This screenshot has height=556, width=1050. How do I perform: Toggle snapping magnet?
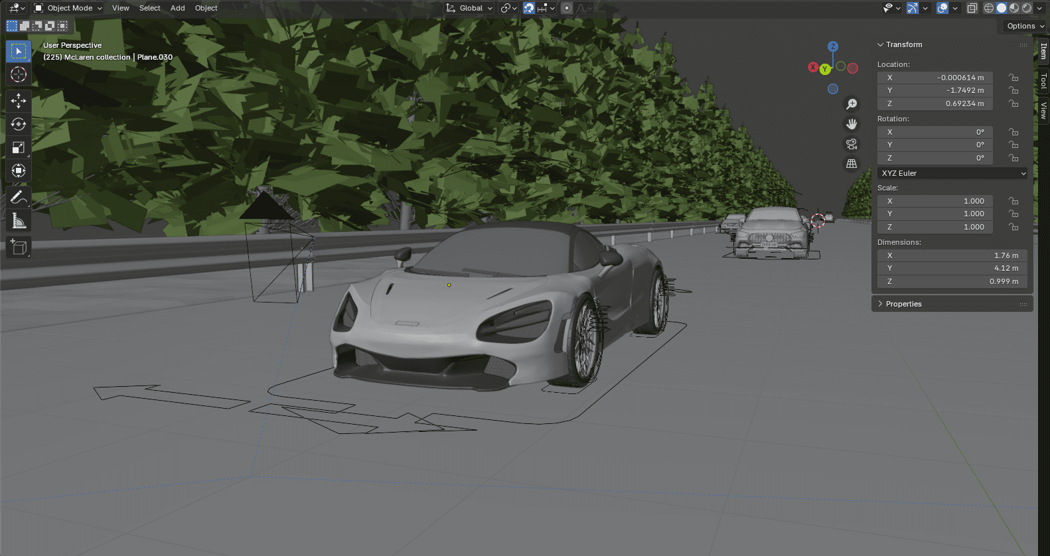point(529,8)
